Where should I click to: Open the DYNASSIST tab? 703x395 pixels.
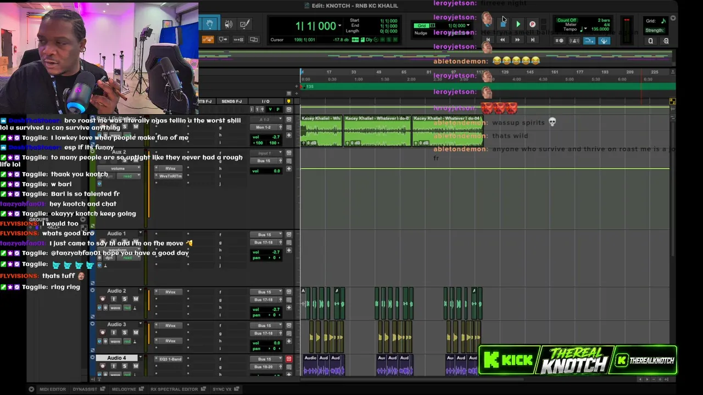coord(85,389)
